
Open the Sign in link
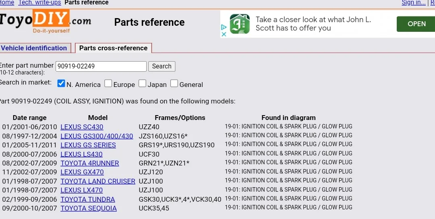[414, 3]
